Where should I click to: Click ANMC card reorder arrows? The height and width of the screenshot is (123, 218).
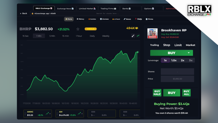[x=25, y=114]
